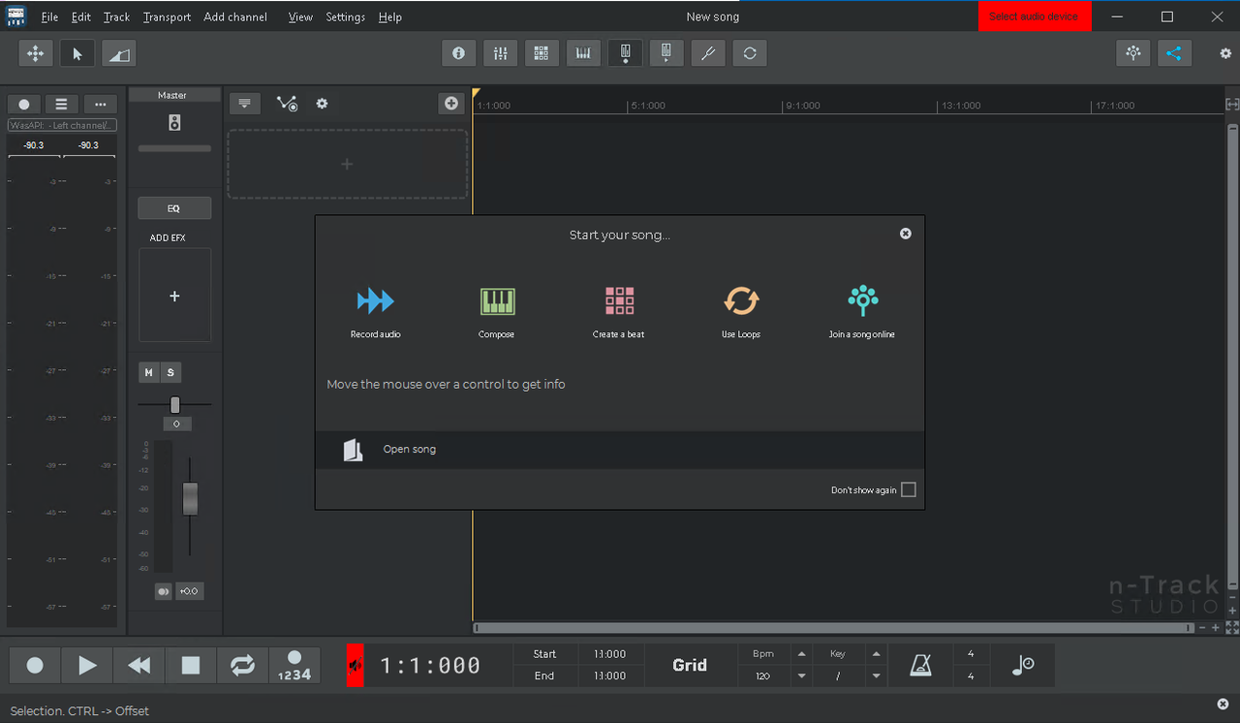Step the Key value down
This screenshot has height=723, width=1240.
[x=876, y=676]
